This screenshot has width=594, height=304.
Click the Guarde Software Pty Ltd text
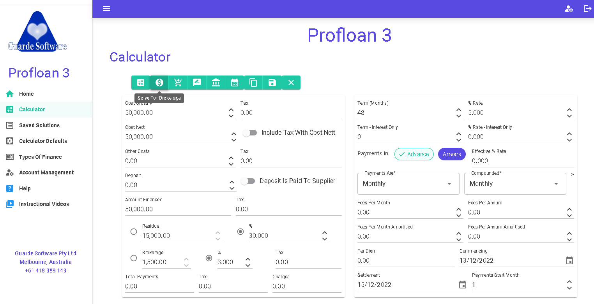coord(46,253)
